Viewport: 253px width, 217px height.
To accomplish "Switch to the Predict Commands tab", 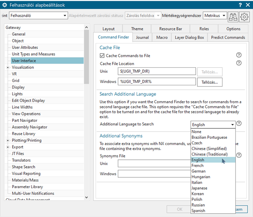I will pos(228,37).
